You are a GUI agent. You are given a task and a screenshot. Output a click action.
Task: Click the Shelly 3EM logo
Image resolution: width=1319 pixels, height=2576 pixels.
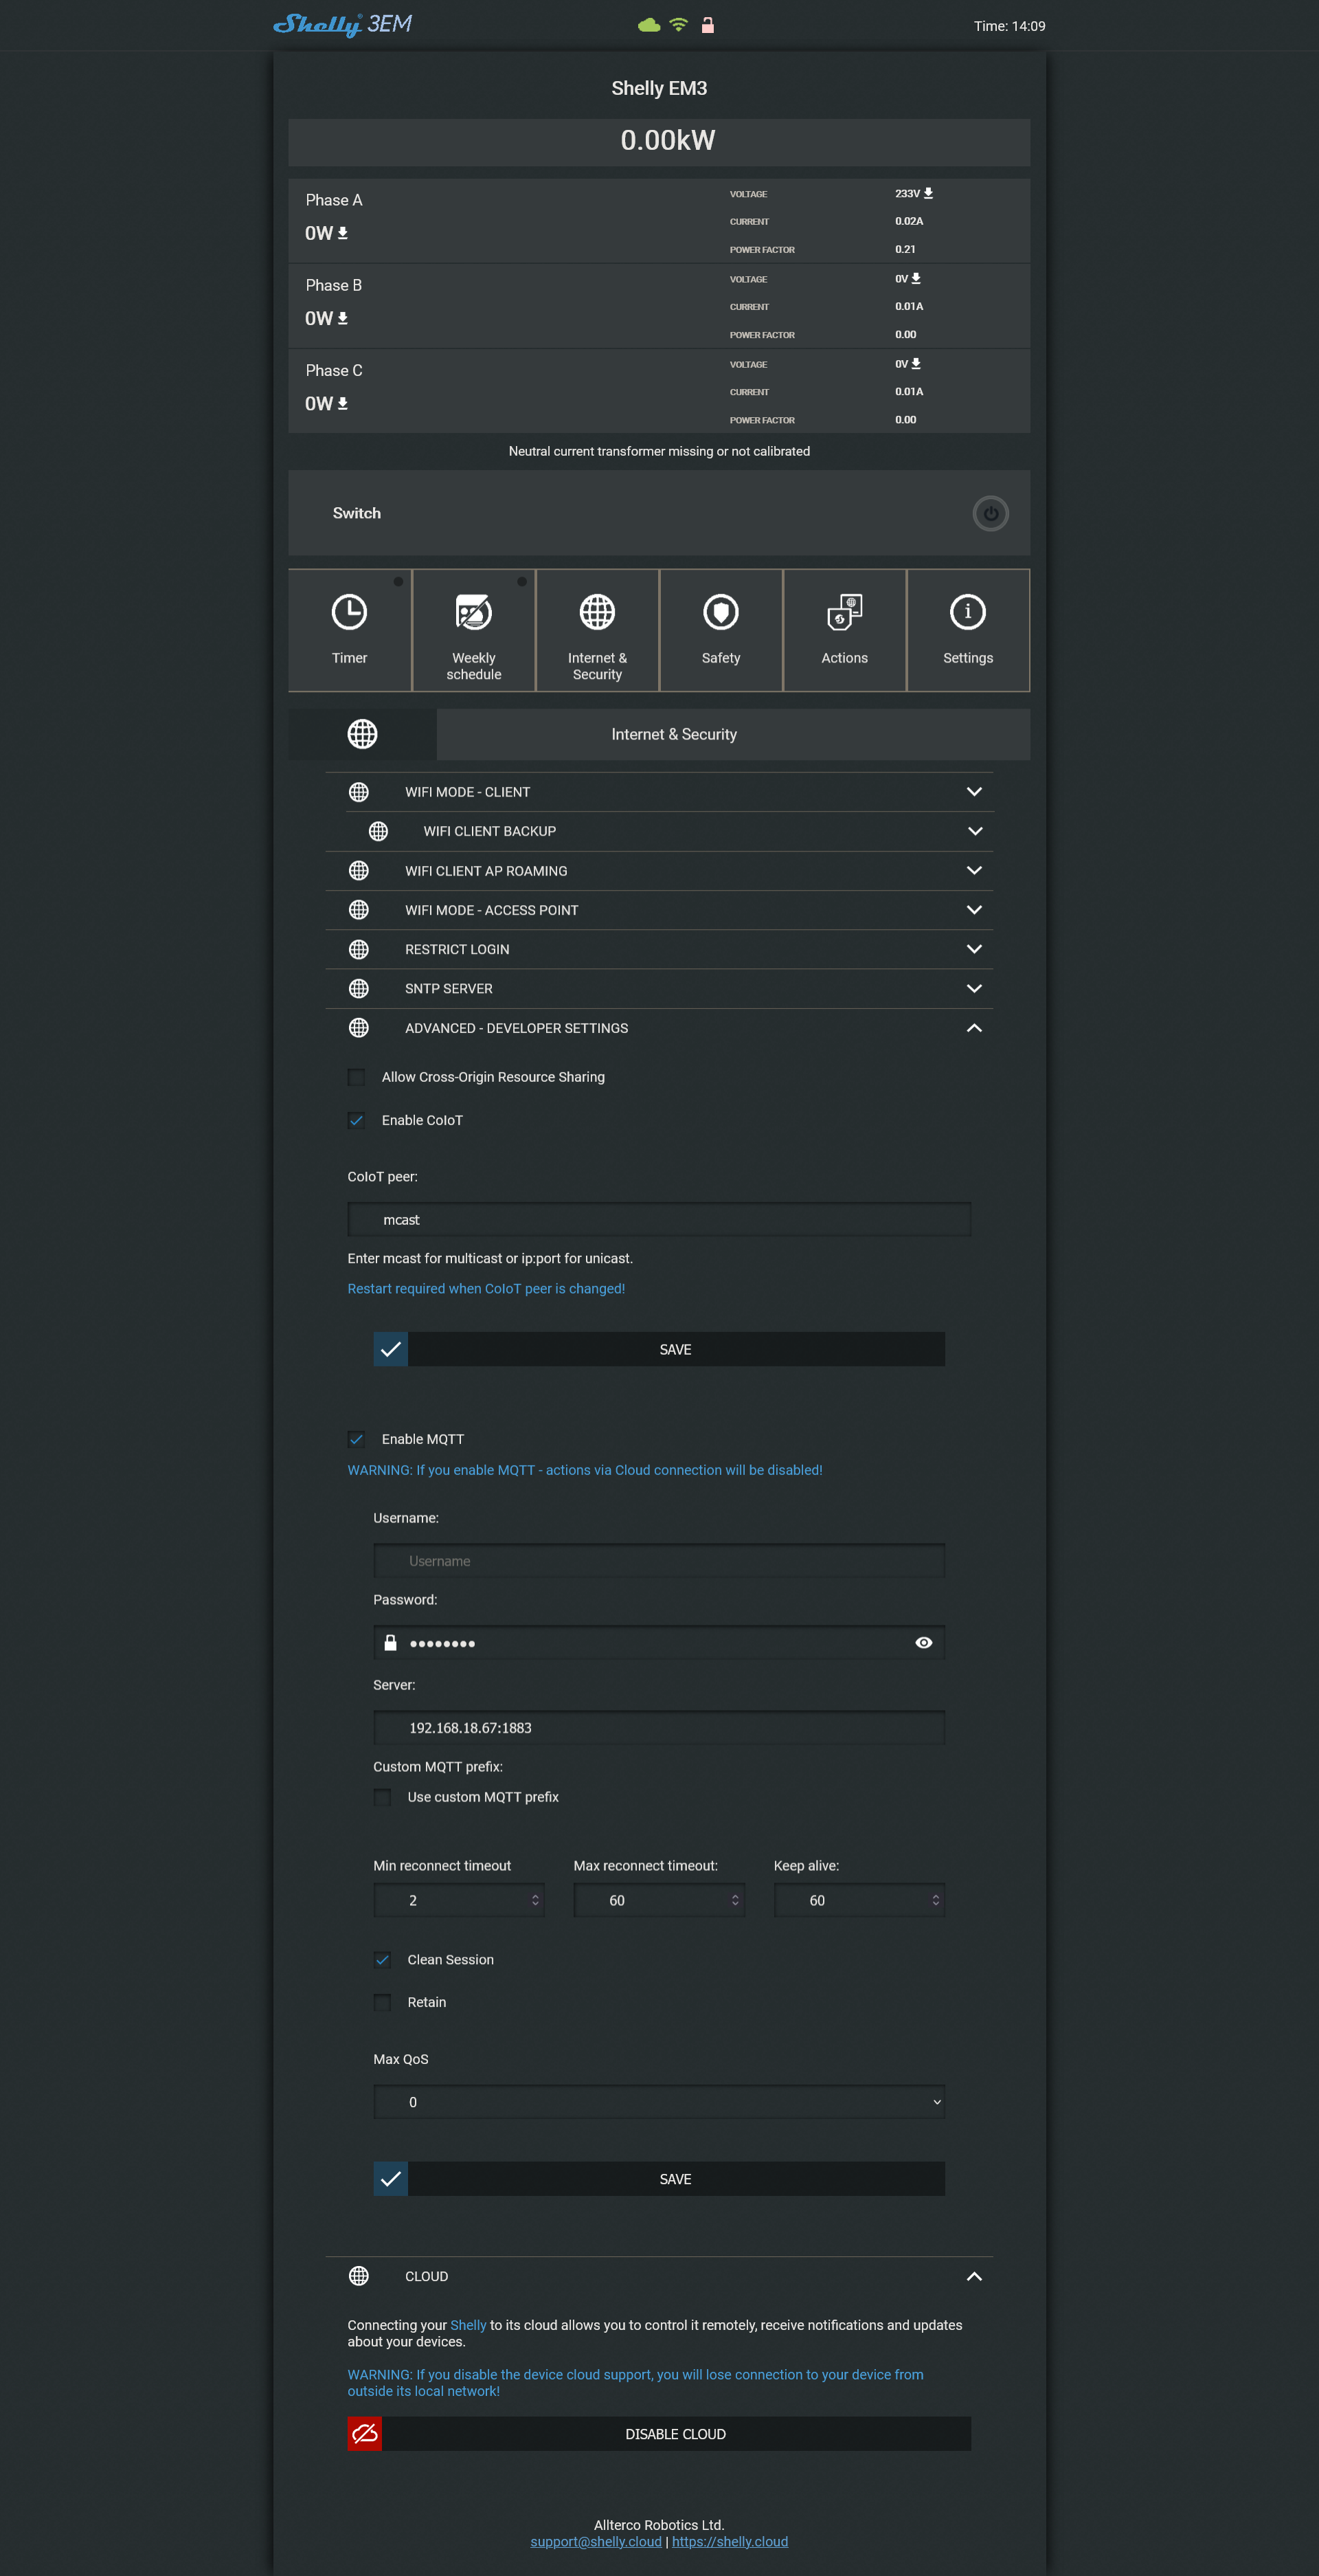pos(341,24)
